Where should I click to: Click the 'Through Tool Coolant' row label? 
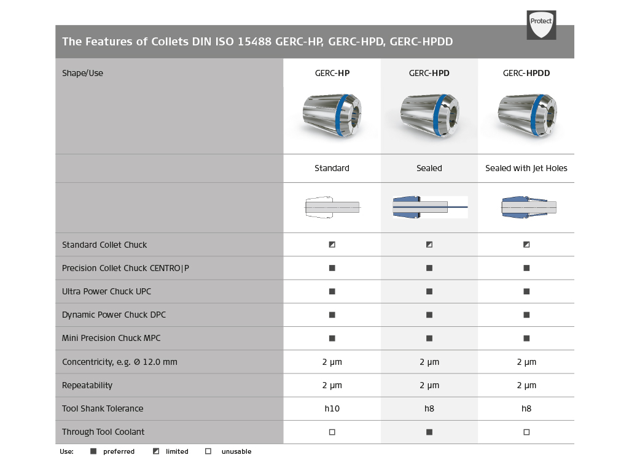(103, 432)
